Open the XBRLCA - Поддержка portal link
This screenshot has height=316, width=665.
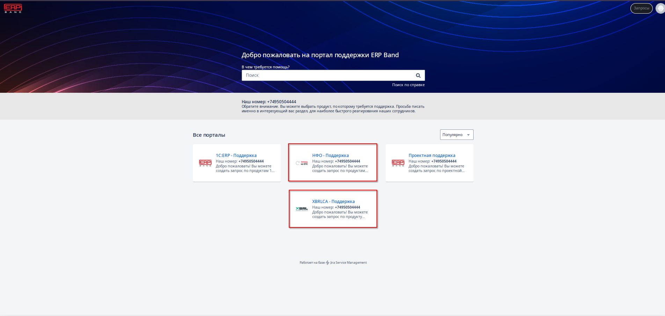334,202
